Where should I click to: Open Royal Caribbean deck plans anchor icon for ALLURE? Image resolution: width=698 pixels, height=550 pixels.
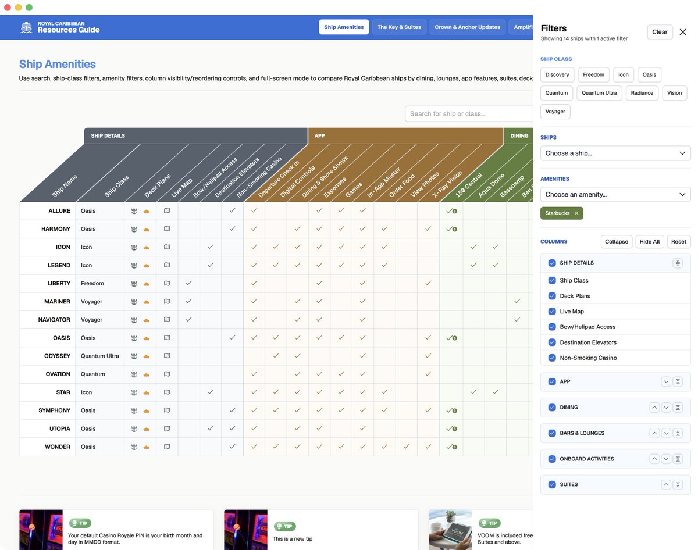[134, 211]
